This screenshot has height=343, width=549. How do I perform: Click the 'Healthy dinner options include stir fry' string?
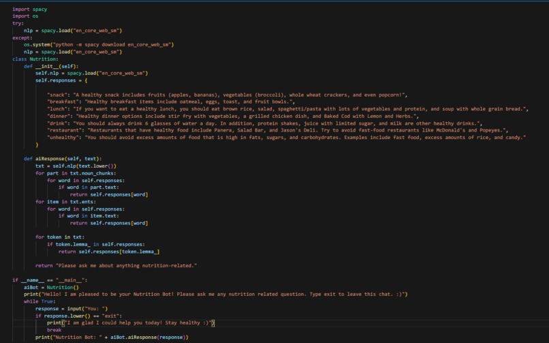pos(246,116)
